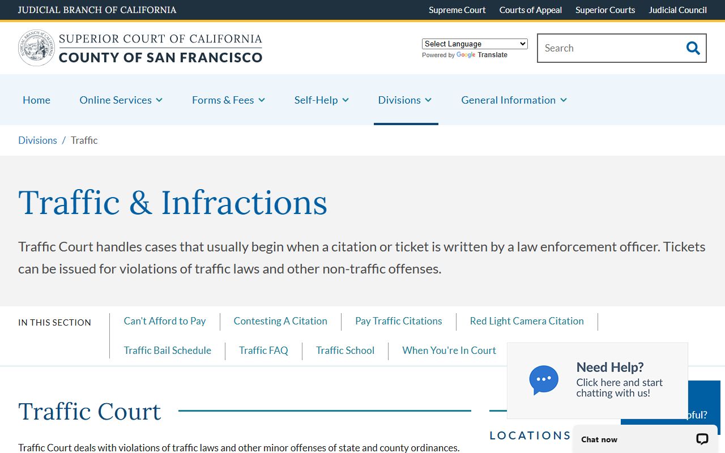This screenshot has height=453, width=725.
Task: Click the blue chat bubble icon
Action: point(544,380)
